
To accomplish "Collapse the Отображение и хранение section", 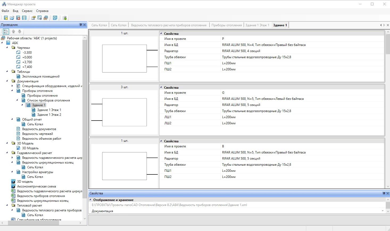I will [x=90, y=200].
